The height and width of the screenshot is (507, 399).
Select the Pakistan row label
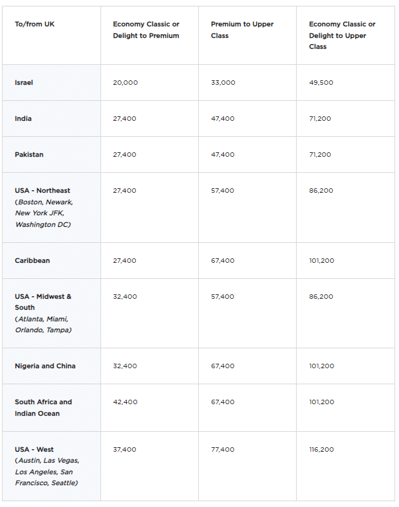(29, 155)
